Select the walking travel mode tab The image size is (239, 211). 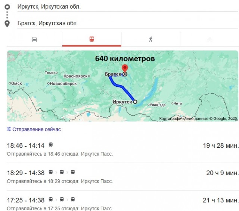(150, 39)
